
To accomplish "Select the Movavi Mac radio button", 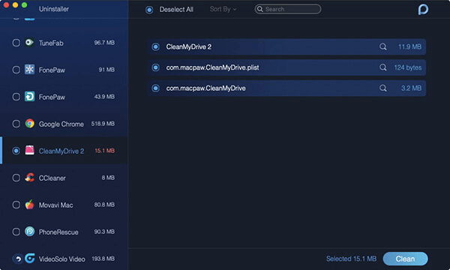I will click(x=16, y=205).
